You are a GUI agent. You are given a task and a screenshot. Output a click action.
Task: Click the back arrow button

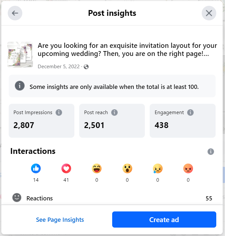(15, 13)
